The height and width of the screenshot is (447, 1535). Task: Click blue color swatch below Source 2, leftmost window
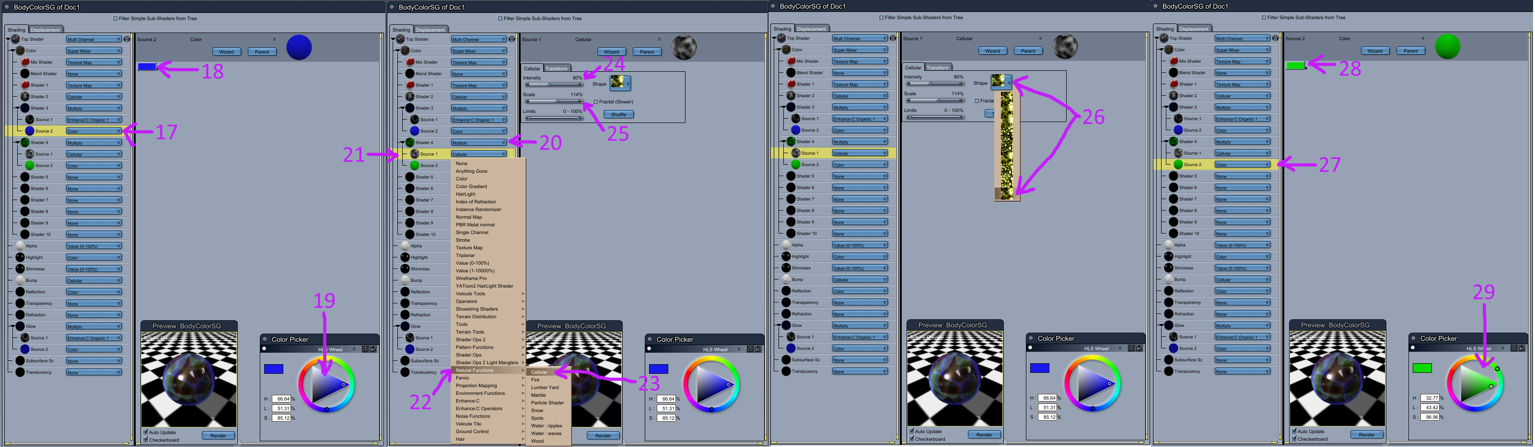pyautogui.click(x=147, y=67)
